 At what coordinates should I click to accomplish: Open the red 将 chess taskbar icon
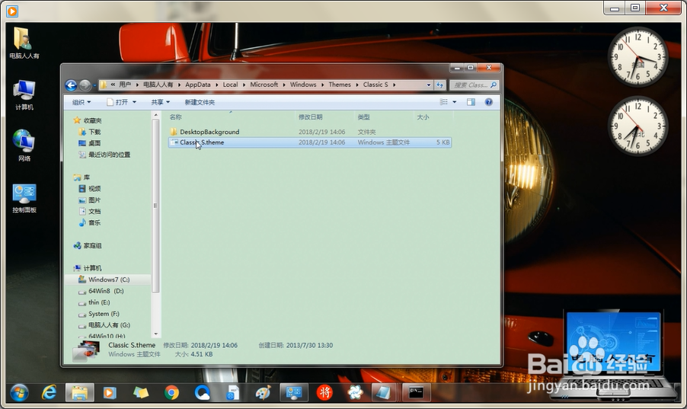(324, 393)
